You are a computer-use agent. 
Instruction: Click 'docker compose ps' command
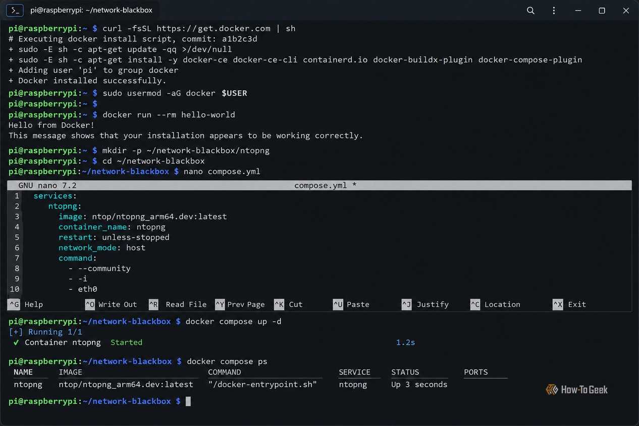[x=227, y=361]
